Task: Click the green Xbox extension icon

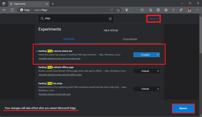Action: point(134,10)
